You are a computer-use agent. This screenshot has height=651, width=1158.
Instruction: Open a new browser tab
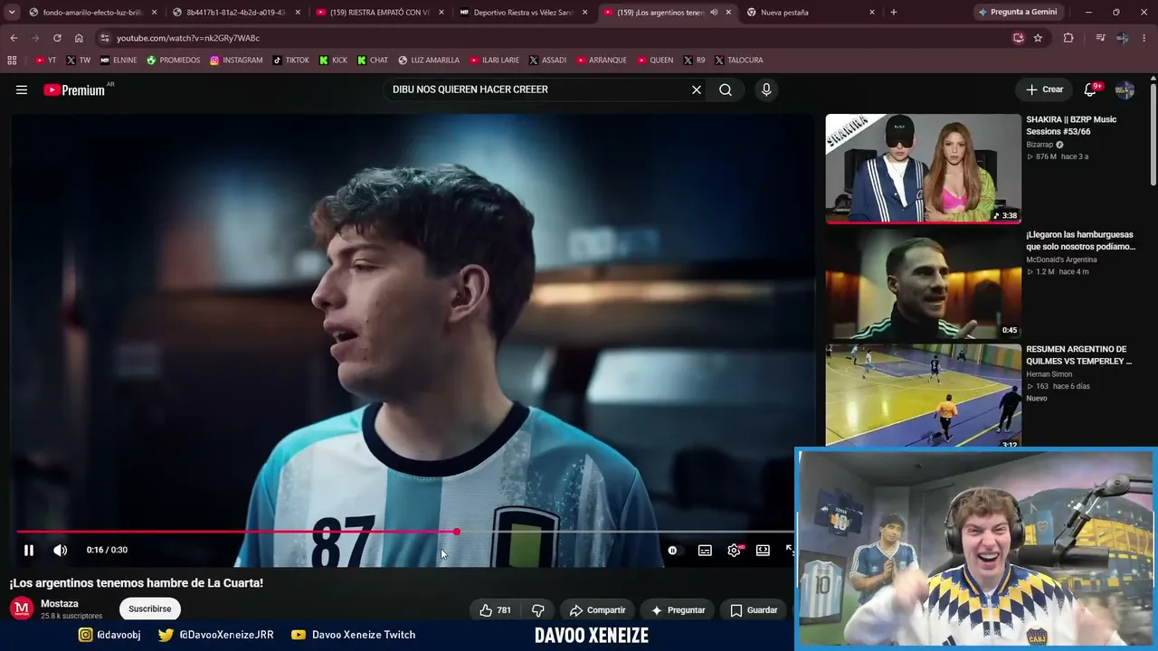[x=894, y=13]
